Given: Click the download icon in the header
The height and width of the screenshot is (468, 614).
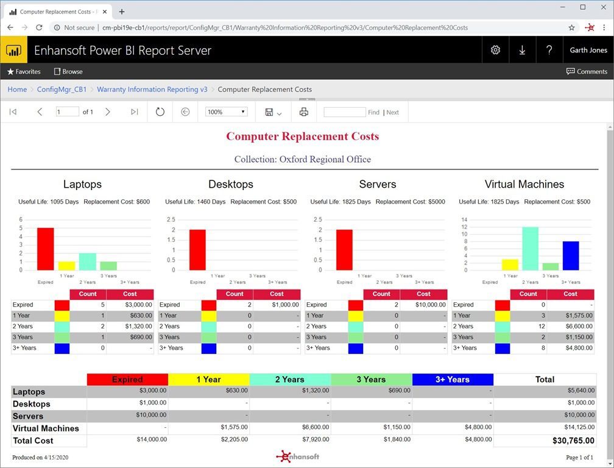Looking at the screenshot, I should tap(522, 49).
